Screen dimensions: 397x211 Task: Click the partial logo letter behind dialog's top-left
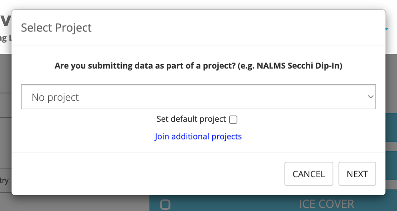[x=6, y=21]
